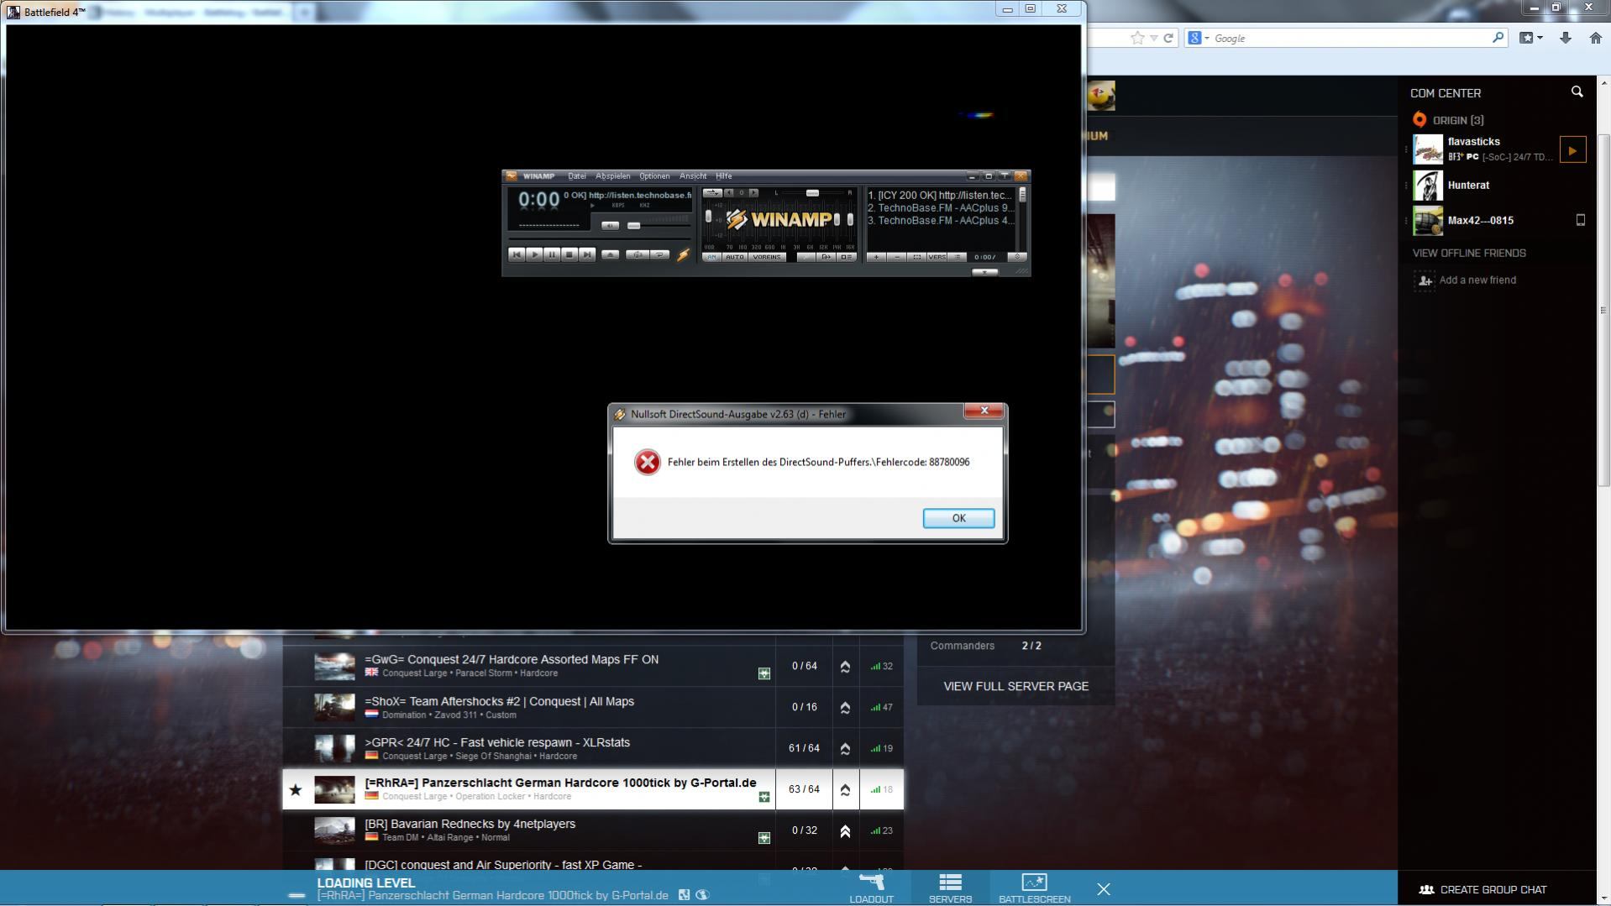
Task: Open browser downloads arrow icon
Action: (1566, 38)
